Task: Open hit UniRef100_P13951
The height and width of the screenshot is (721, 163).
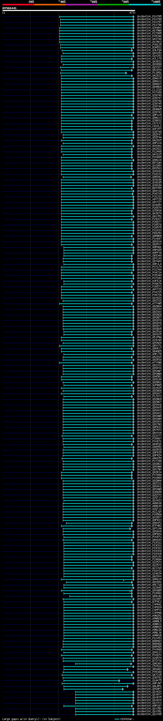Action: point(149,73)
